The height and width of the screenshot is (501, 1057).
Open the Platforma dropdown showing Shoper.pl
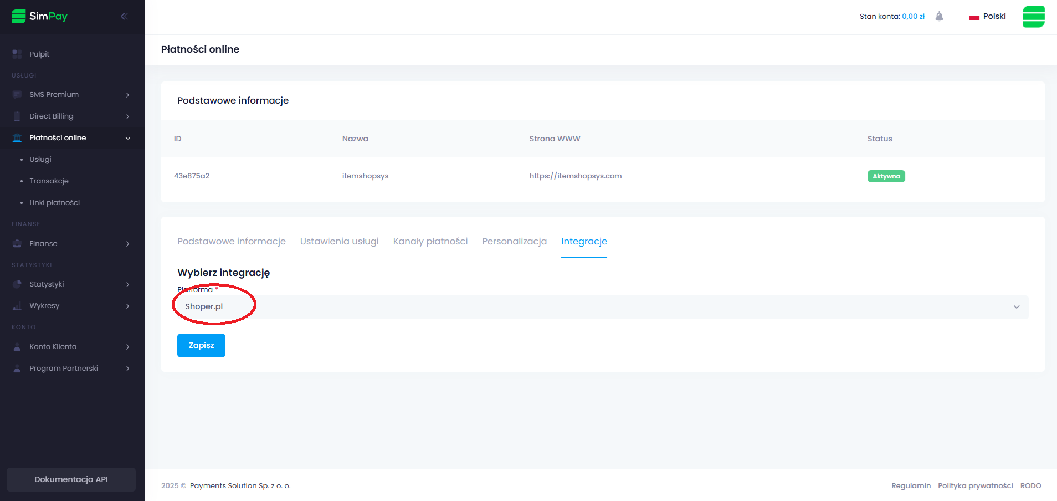pyautogui.click(x=603, y=307)
